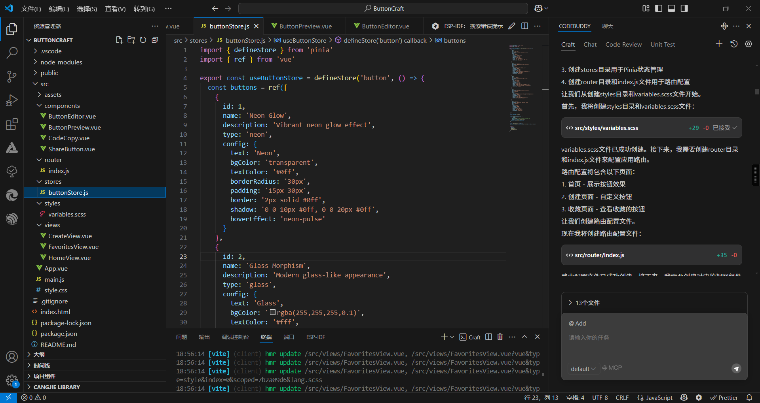Split the editor to the right
760x403 pixels.
click(x=524, y=26)
